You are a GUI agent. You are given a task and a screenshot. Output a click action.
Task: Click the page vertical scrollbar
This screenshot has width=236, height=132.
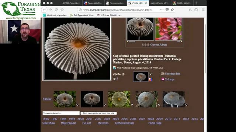pyautogui.click(x=205, y=49)
